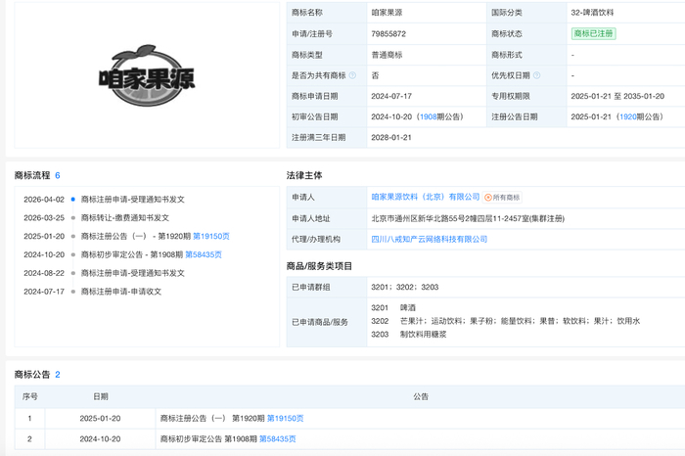The height and width of the screenshot is (456, 685).
Task: Click the 商标公告 section heading
Action: pos(33,374)
